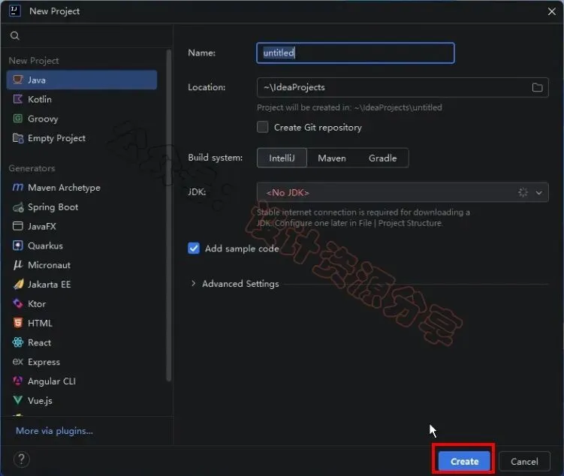Click the <No JDK> combo box

click(403, 192)
